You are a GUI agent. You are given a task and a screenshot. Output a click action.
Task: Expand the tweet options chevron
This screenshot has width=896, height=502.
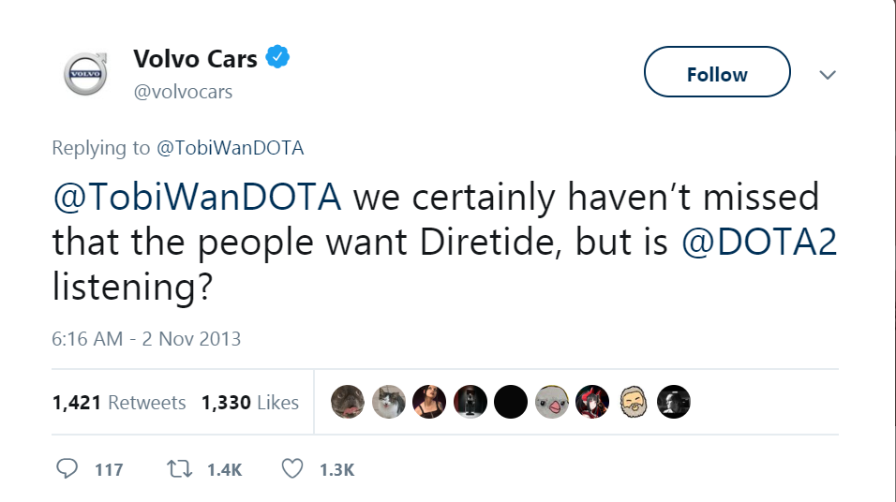coord(828,75)
